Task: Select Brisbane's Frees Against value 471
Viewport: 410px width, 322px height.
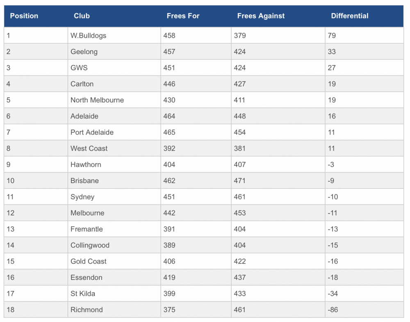Action: point(239,181)
